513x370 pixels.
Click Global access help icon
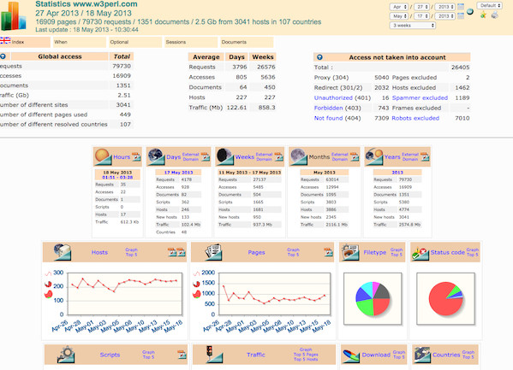click(x=3, y=56)
